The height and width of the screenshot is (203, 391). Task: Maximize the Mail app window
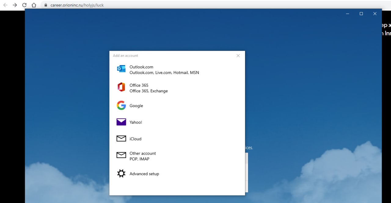[361, 14]
